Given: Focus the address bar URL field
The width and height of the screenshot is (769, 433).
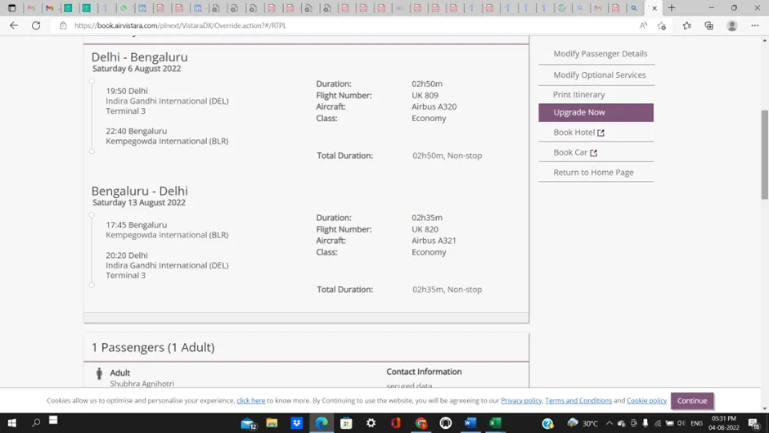Looking at the screenshot, I should [344, 25].
